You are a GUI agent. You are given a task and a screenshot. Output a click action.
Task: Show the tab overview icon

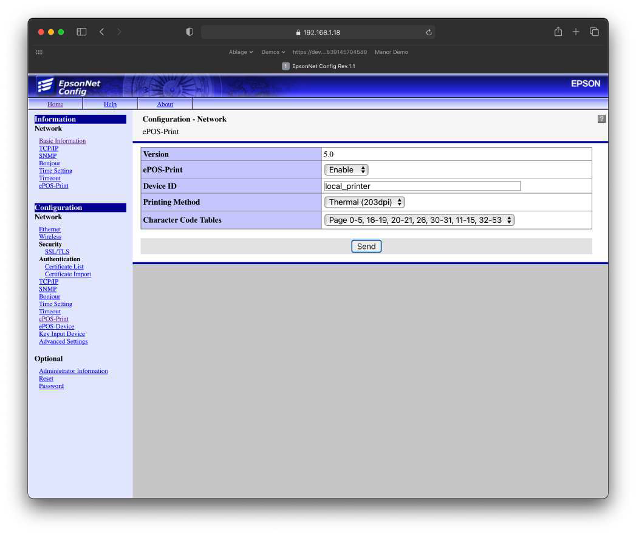coord(594,32)
